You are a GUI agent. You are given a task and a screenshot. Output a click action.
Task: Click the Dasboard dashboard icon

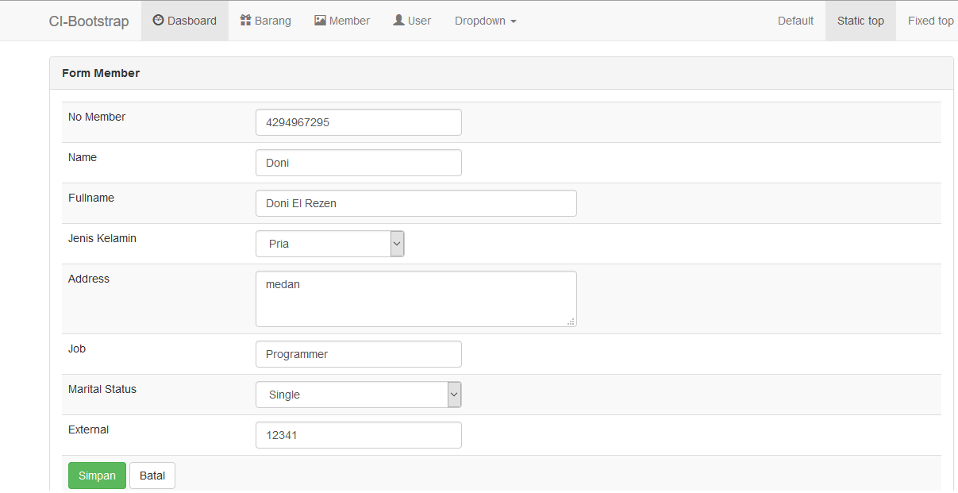(x=158, y=21)
